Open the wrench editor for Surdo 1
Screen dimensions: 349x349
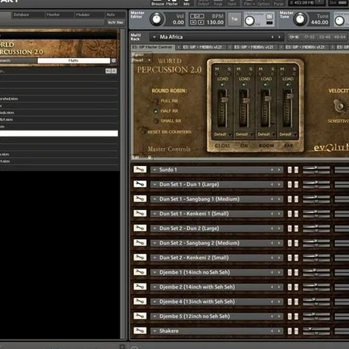click(x=140, y=170)
